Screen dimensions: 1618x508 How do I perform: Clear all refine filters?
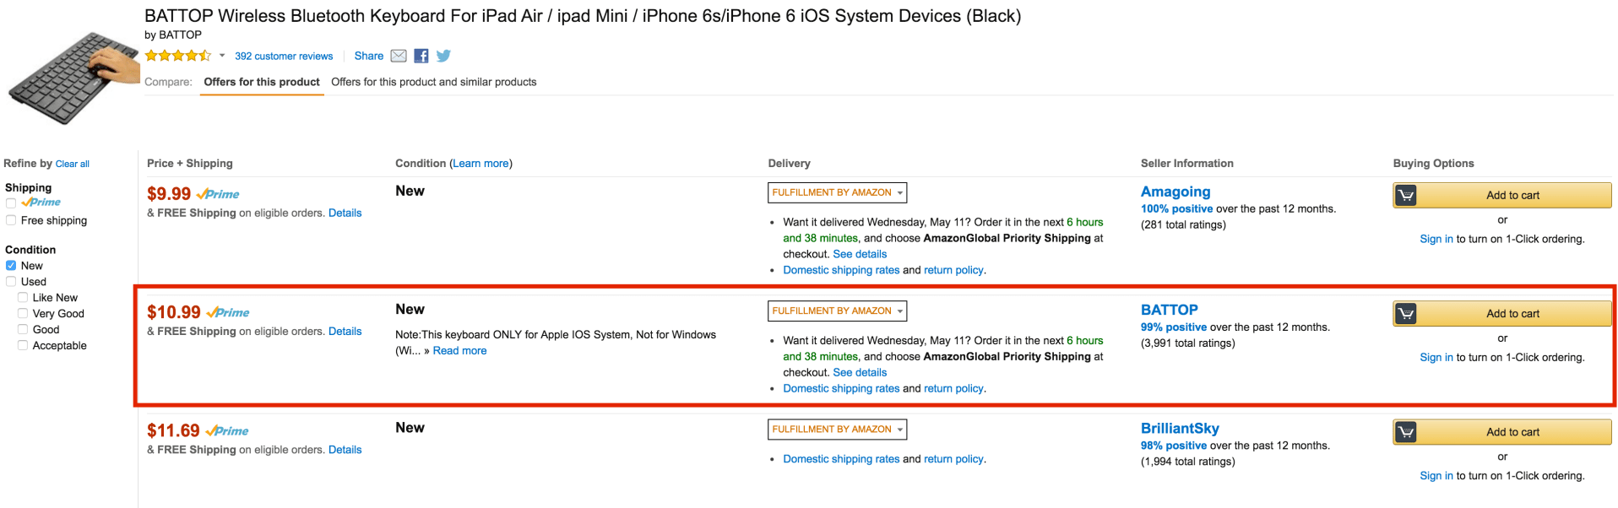[73, 164]
